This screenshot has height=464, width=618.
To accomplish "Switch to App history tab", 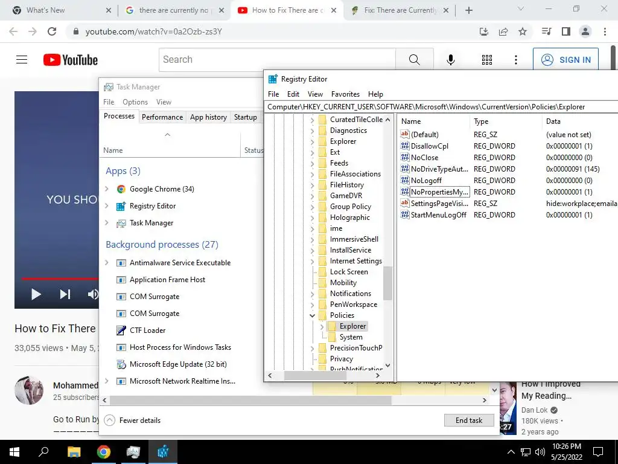I will click(x=208, y=117).
